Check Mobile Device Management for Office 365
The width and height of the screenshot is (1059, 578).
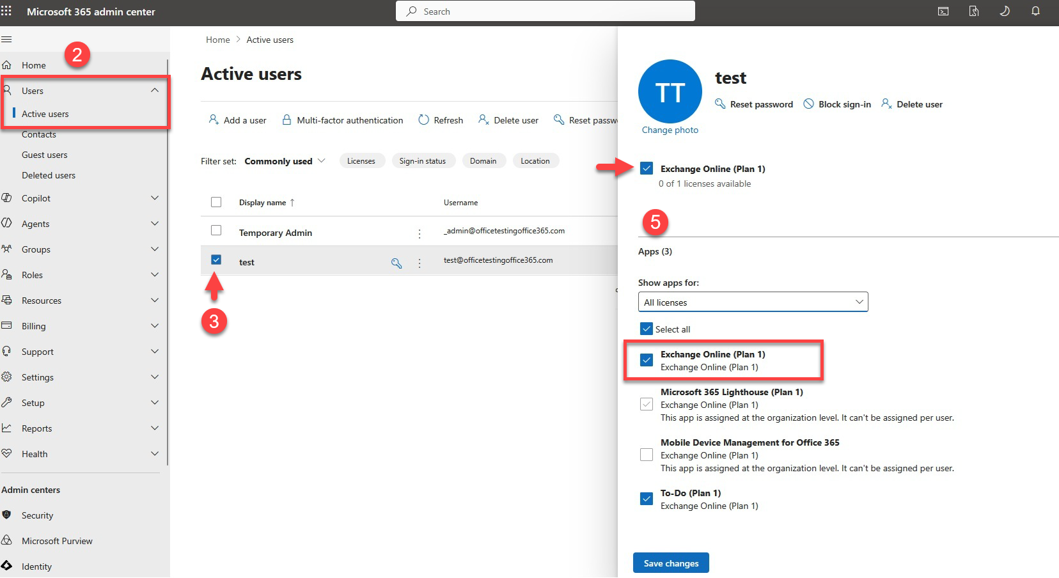[647, 455]
